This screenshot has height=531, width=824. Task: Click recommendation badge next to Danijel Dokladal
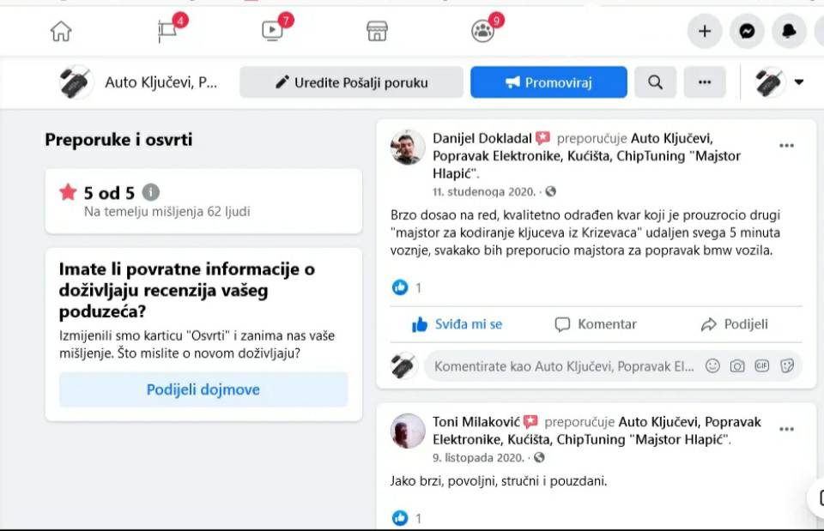542,138
